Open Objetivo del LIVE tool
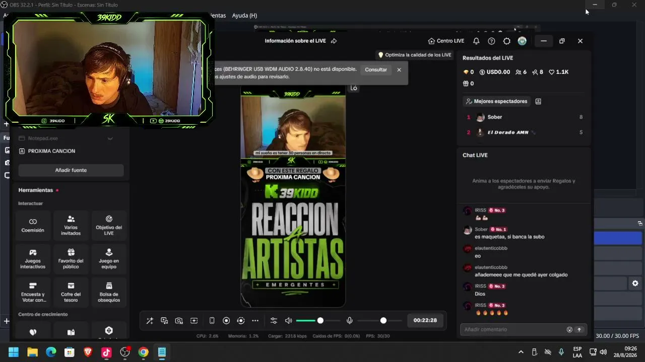 point(109,225)
